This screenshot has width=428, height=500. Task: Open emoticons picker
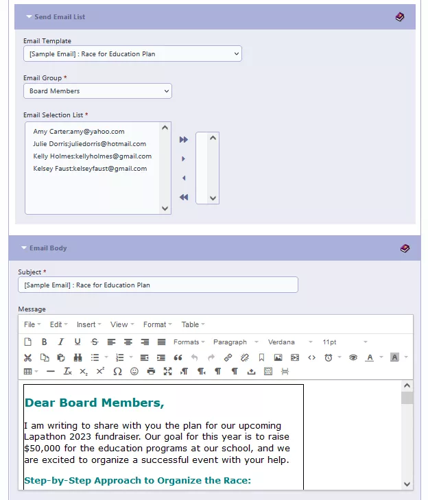(134, 371)
